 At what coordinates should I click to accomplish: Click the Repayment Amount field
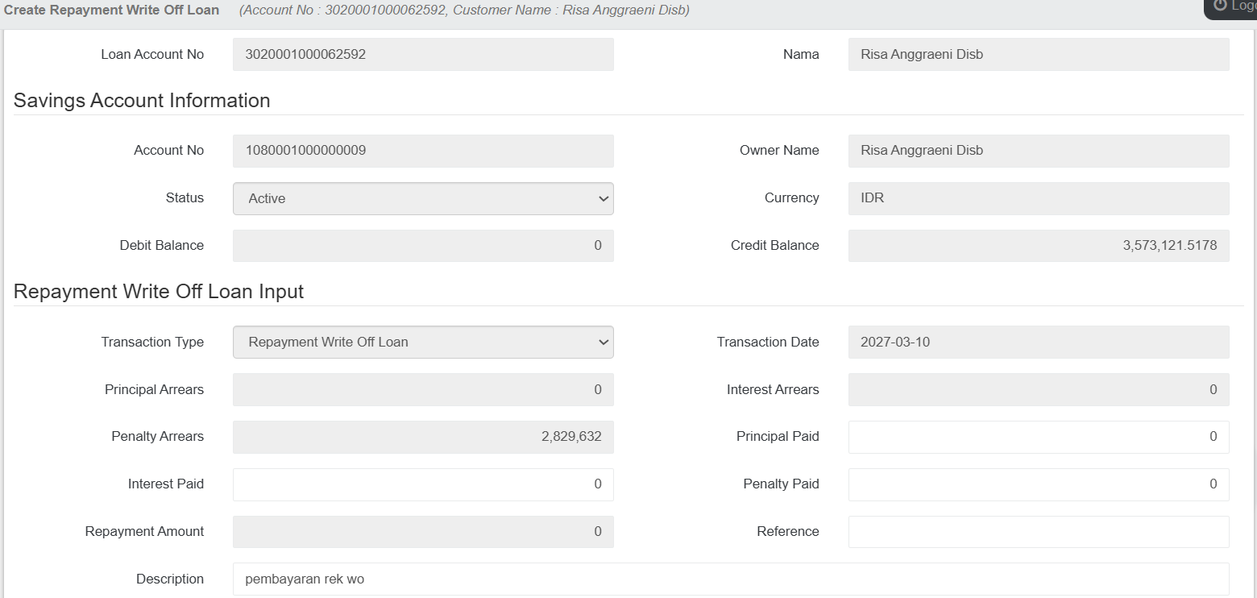[423, 531]
